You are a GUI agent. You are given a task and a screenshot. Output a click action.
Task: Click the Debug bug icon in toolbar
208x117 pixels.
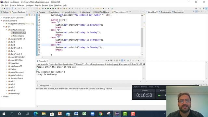tap(43, 8)
